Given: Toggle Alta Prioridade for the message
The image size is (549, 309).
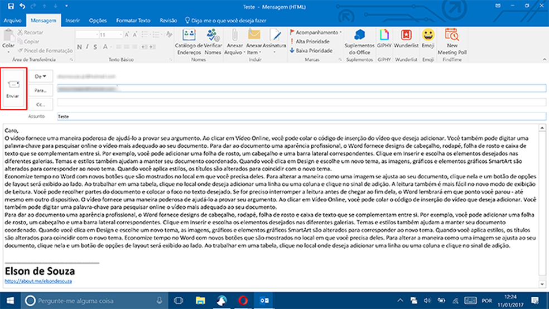Looking at the screenshot, I should 312,41.
